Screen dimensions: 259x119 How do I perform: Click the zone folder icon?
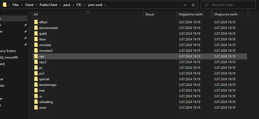tap(36, 108)
